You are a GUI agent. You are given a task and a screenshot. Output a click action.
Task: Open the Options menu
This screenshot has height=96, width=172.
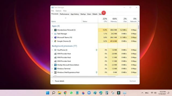[x=58, y=11]
